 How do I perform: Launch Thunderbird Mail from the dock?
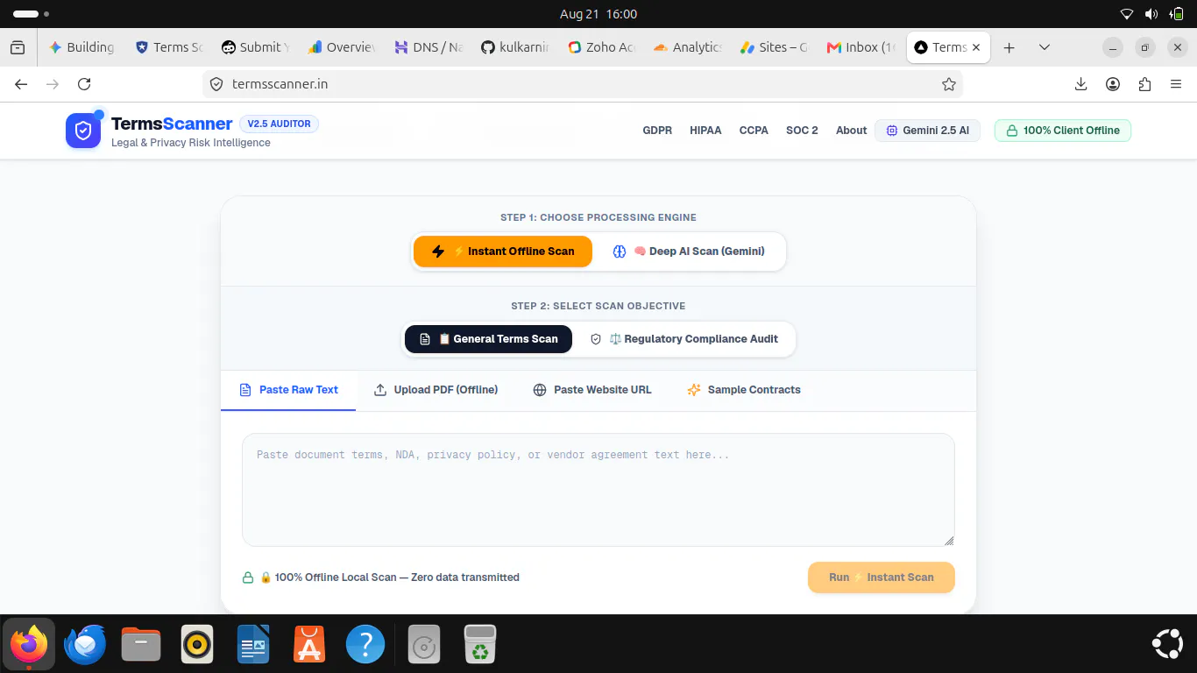pos(85,645)
